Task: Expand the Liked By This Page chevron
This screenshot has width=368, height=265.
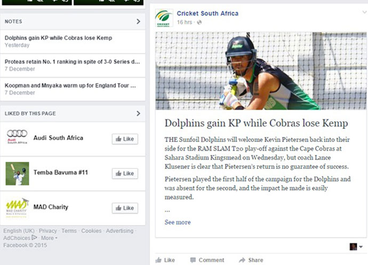Action: [x=138, y=113]
